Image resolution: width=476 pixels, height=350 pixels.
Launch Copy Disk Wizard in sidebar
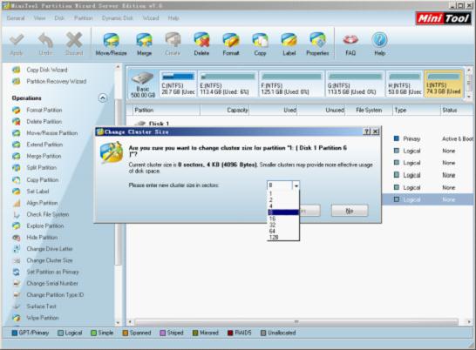point(47,70)
